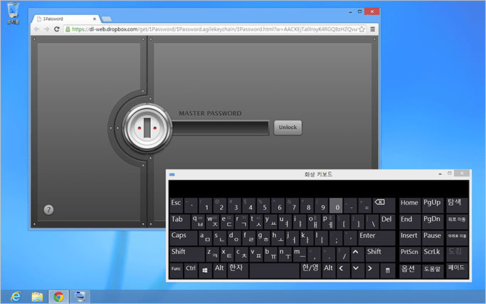Image resolution: width=486 pixels, height=304 pixels.
Task: Tap the Pause key
Action: click(433, 239)
